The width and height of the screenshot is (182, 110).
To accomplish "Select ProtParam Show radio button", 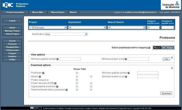I will (x=77, y=73).
